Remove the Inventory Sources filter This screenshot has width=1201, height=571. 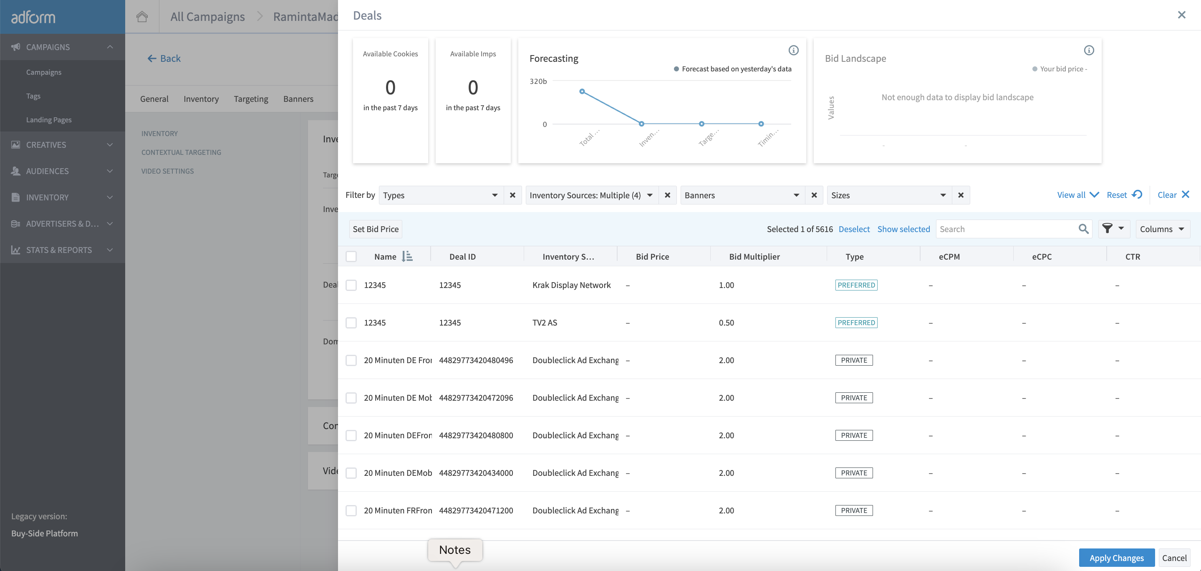tap(668, 195)
